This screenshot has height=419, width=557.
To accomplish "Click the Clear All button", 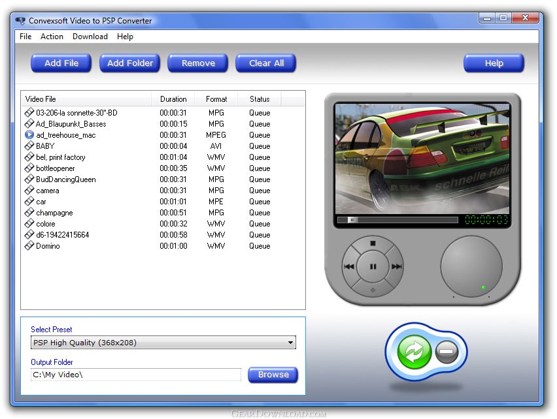I will [266, 63].
